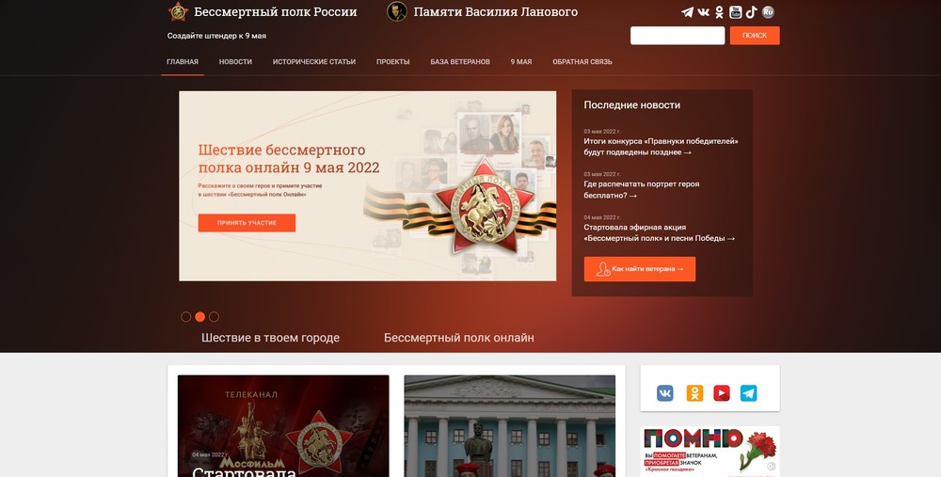Select the active second carousel dot
The height and width of the screenshot is (477, 941).
click(x=199, y=317)
